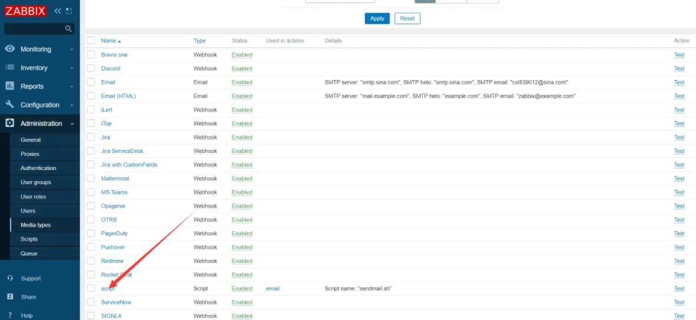Click the Share Z icon
Screen dimensions: 696x320
10,297
